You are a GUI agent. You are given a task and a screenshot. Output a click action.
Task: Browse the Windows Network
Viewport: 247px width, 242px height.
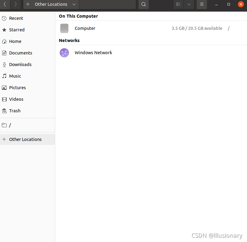click(x=93, y=52)
